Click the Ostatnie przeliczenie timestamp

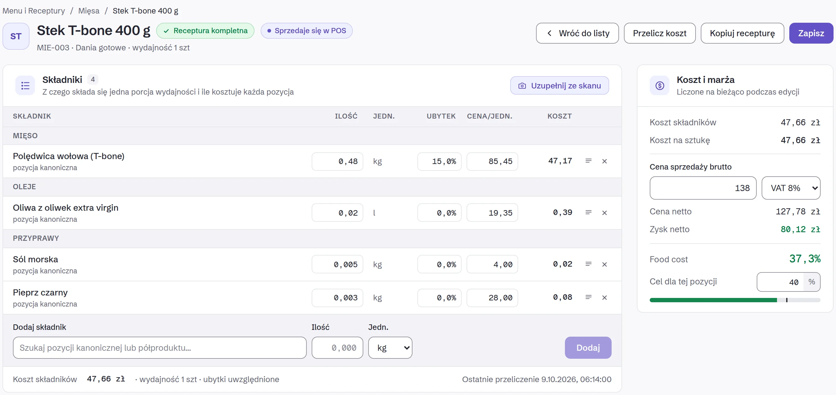tap(536, 379)
